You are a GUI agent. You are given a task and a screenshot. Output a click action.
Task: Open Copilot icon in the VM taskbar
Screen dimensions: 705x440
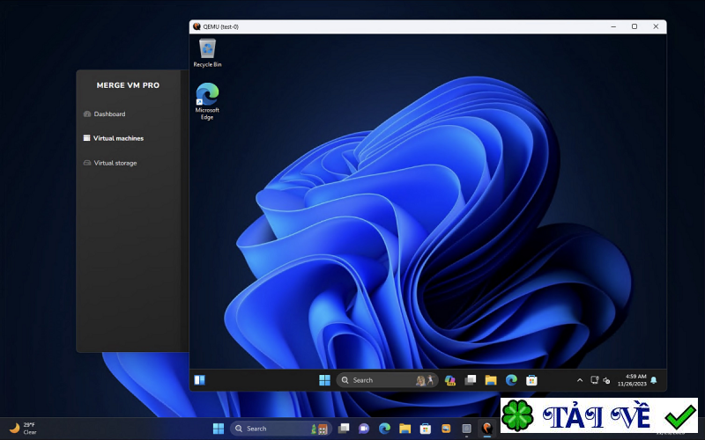point(450,380)
